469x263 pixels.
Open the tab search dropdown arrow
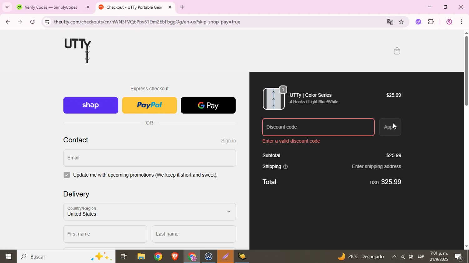point(7,7)
